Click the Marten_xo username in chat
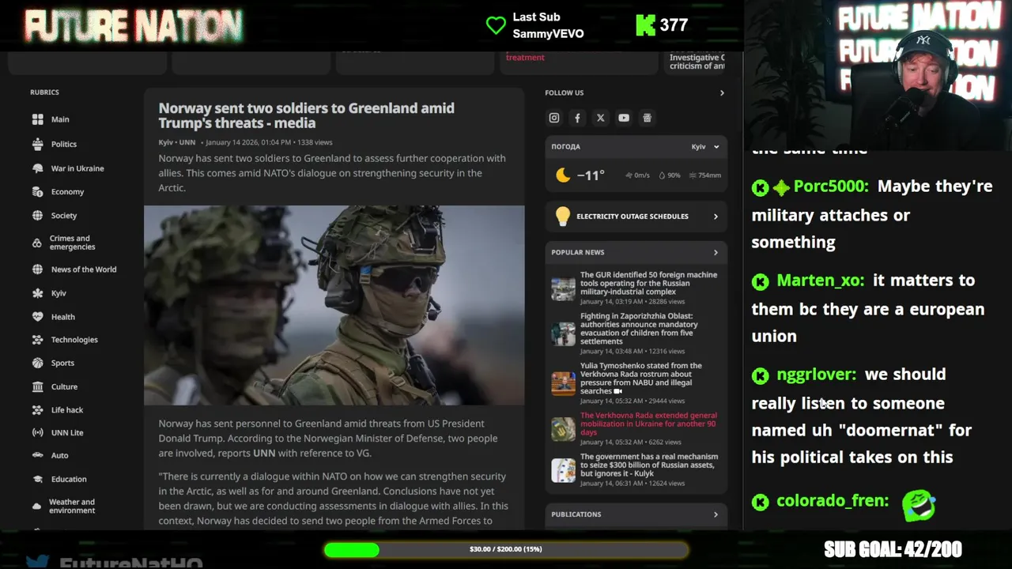Screen dimensions: 1012x569 pyautogui.click(x=820, y=281)
